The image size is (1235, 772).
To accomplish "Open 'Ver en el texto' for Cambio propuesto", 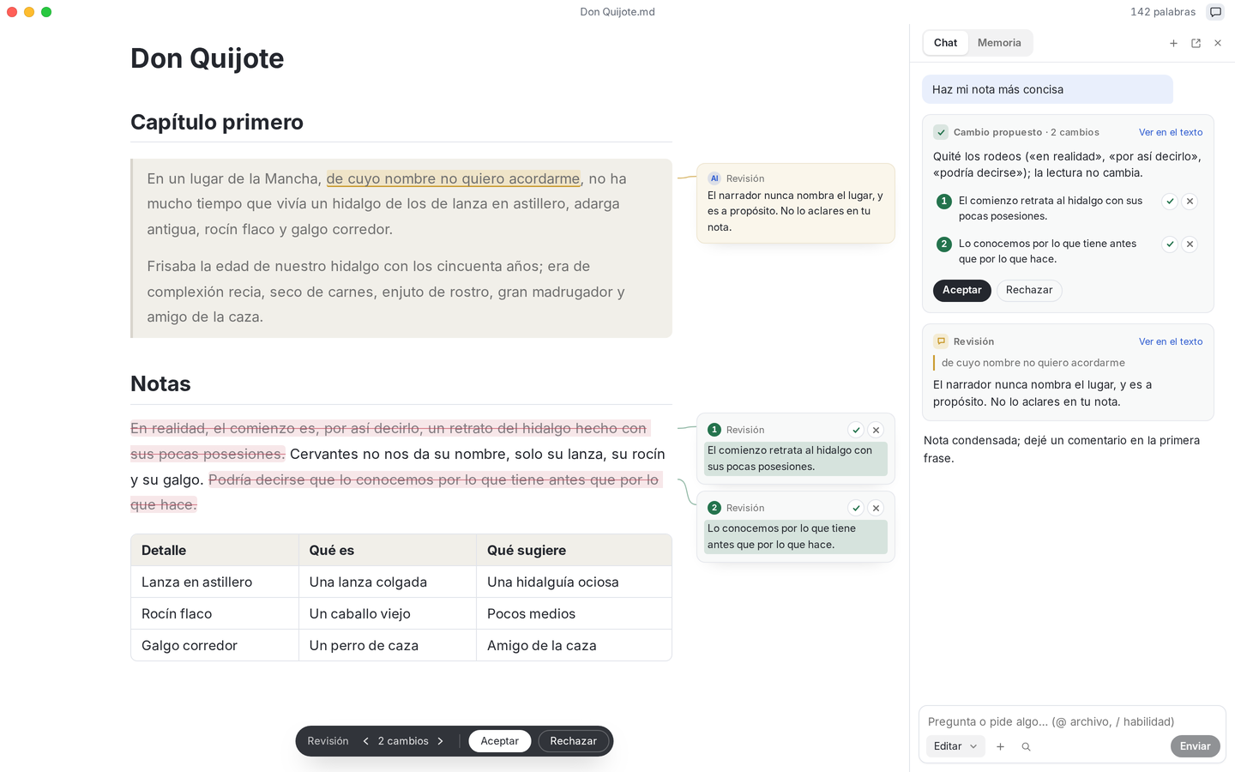I will pos(1171,132).
